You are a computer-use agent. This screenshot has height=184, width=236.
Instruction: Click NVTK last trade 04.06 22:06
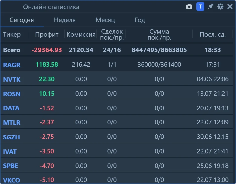click(x=212, y=79)
